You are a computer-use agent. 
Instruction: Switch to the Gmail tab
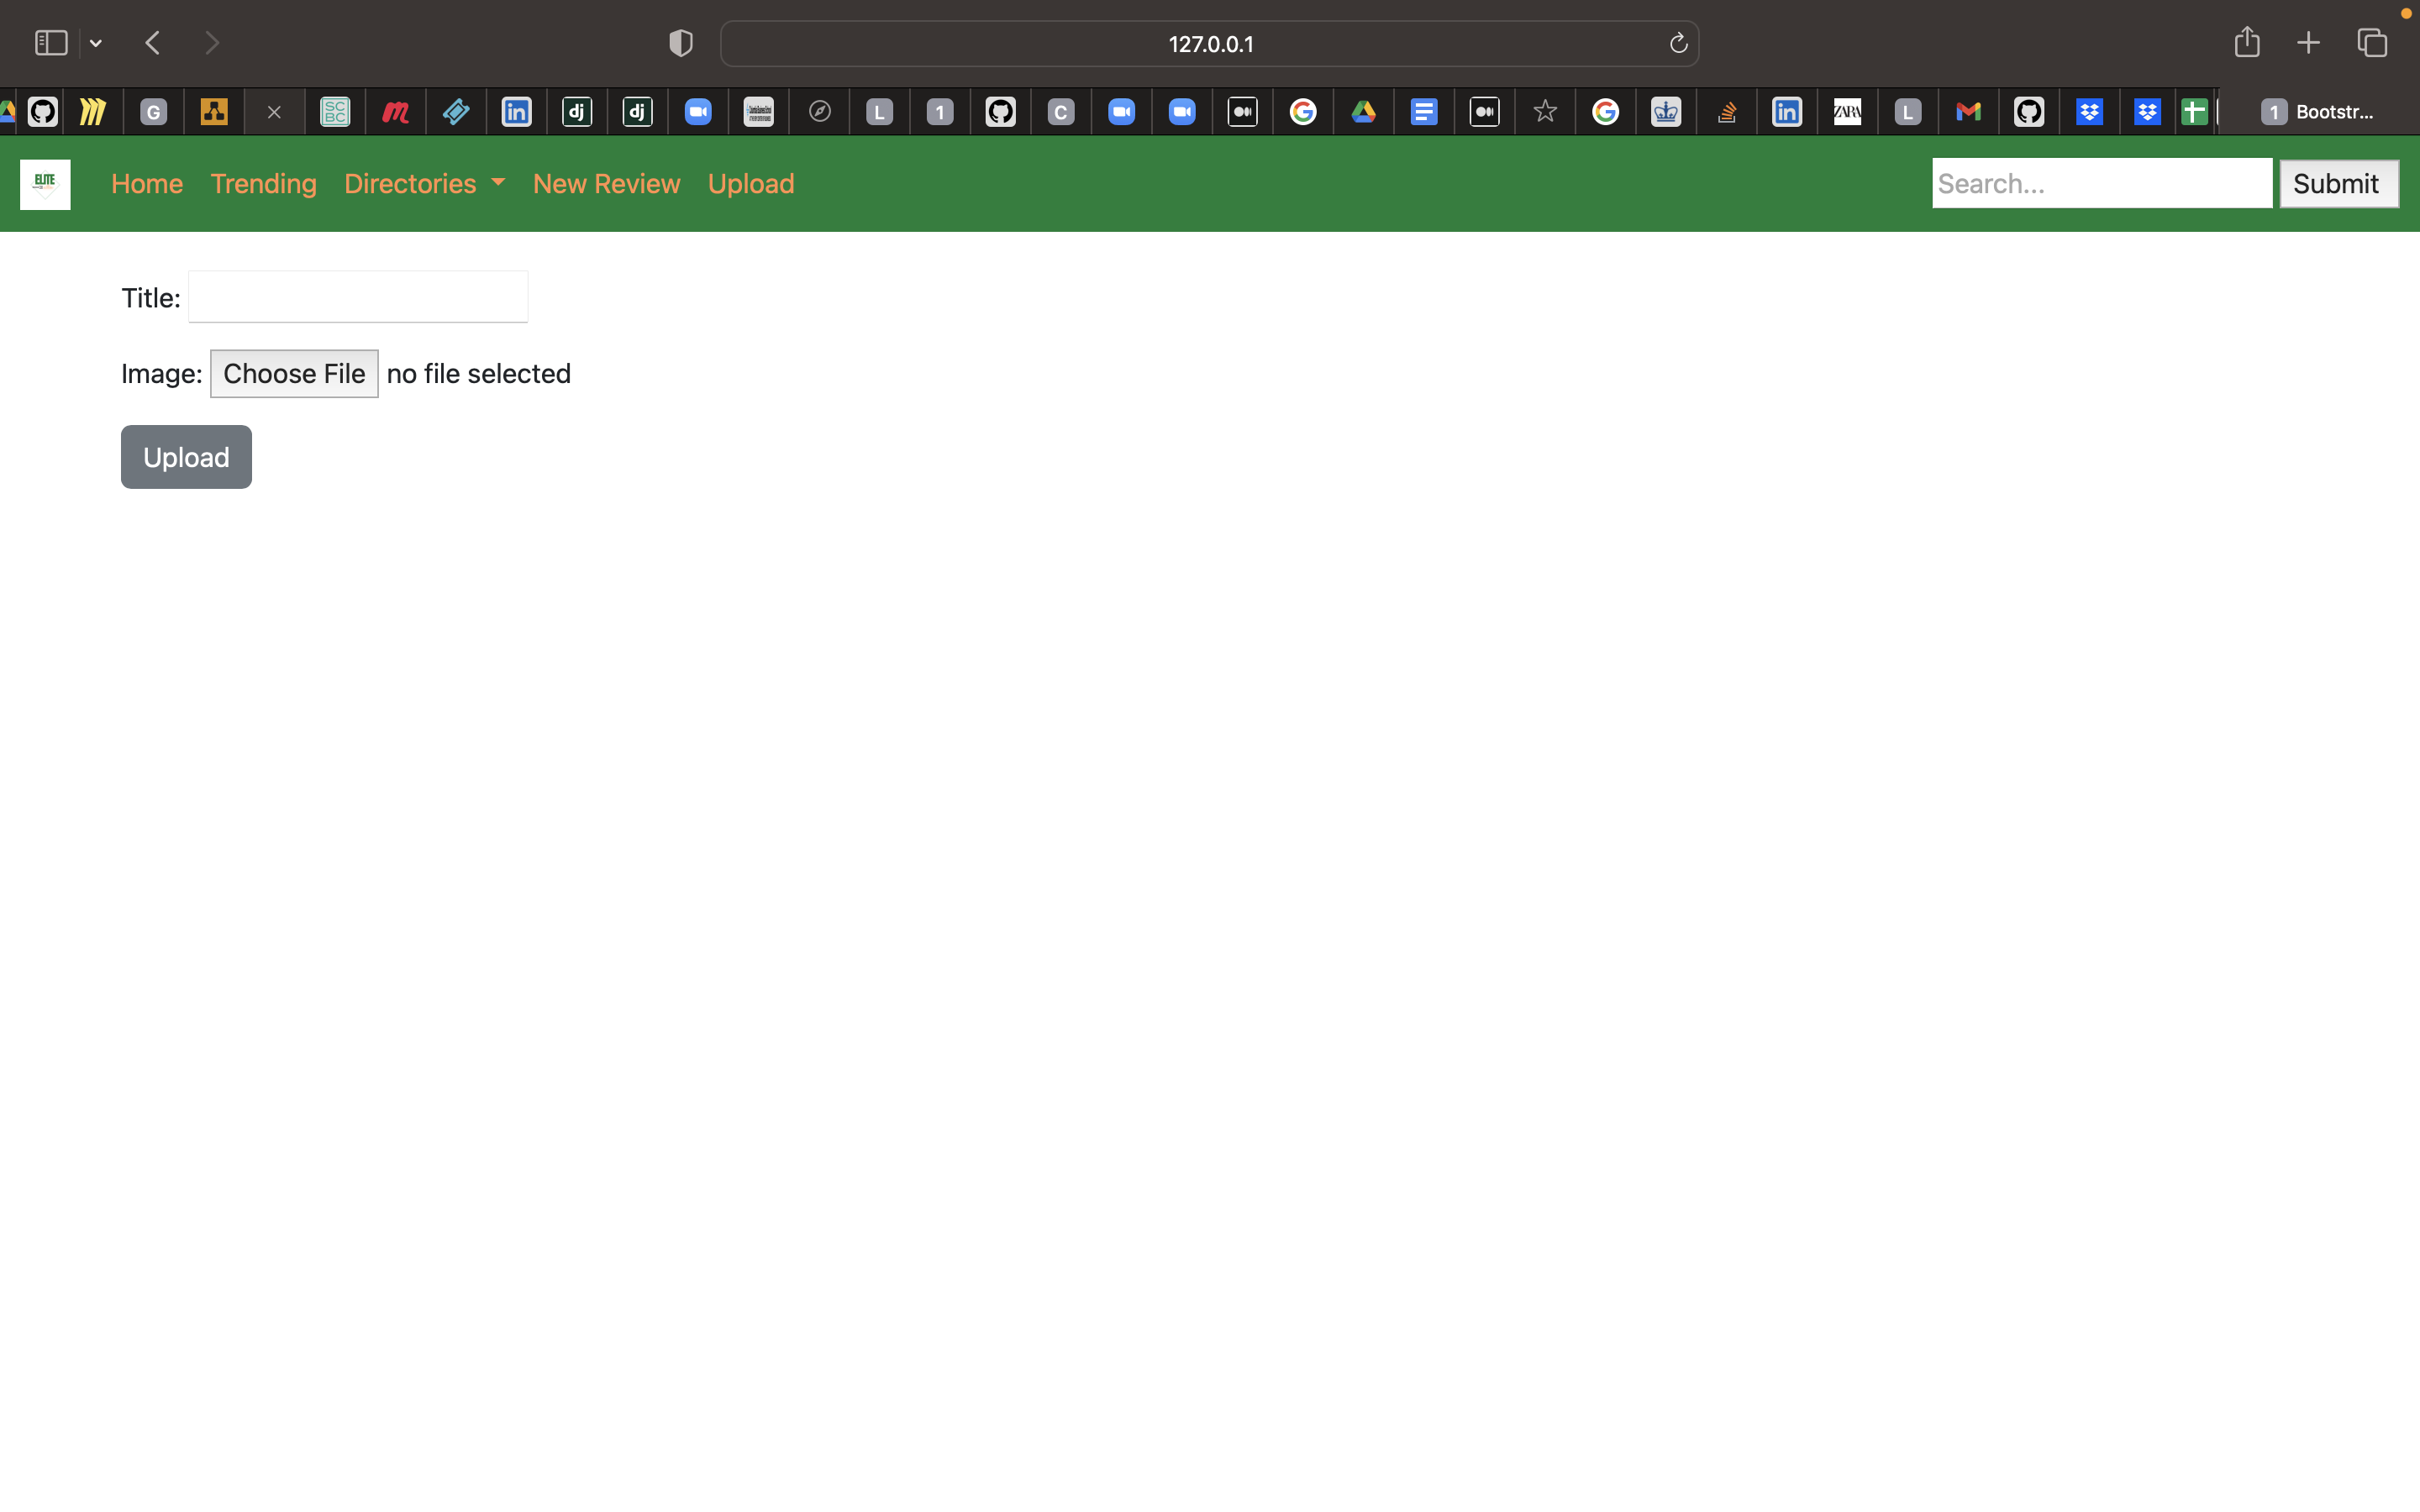click(x=1968, y=112)
